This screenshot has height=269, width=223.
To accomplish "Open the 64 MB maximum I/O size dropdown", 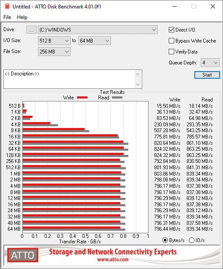I will click(95, 41).
